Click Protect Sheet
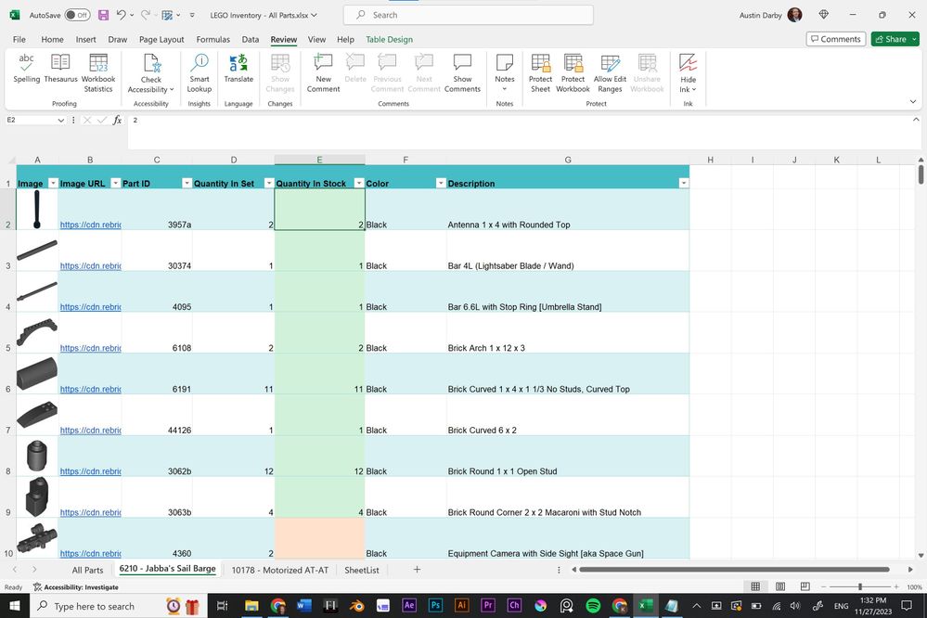 point(540,73)
